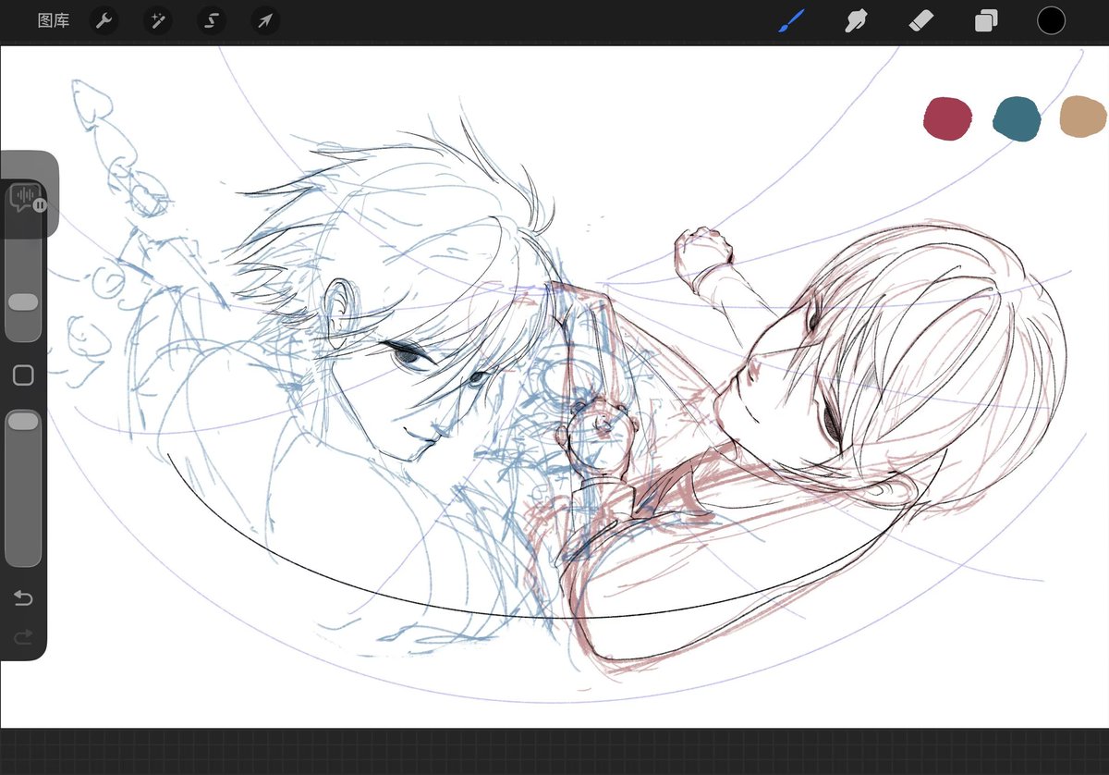Open the black active color picker
The width and height of the screenshot is (1109, 775).
pyautogui.click(x=1051, y=20)
